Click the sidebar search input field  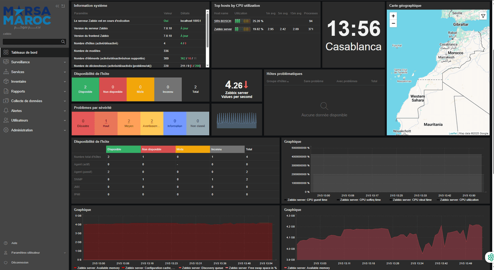click(32, 42)
